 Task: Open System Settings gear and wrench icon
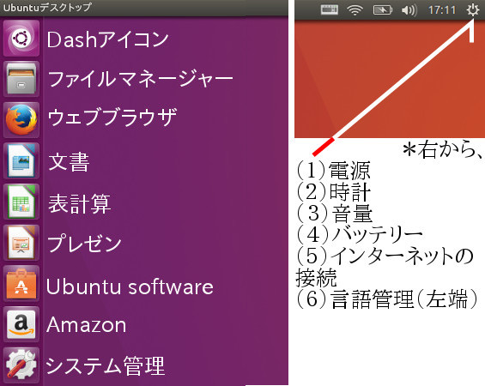pyautogui.click(x=21, y=365)
